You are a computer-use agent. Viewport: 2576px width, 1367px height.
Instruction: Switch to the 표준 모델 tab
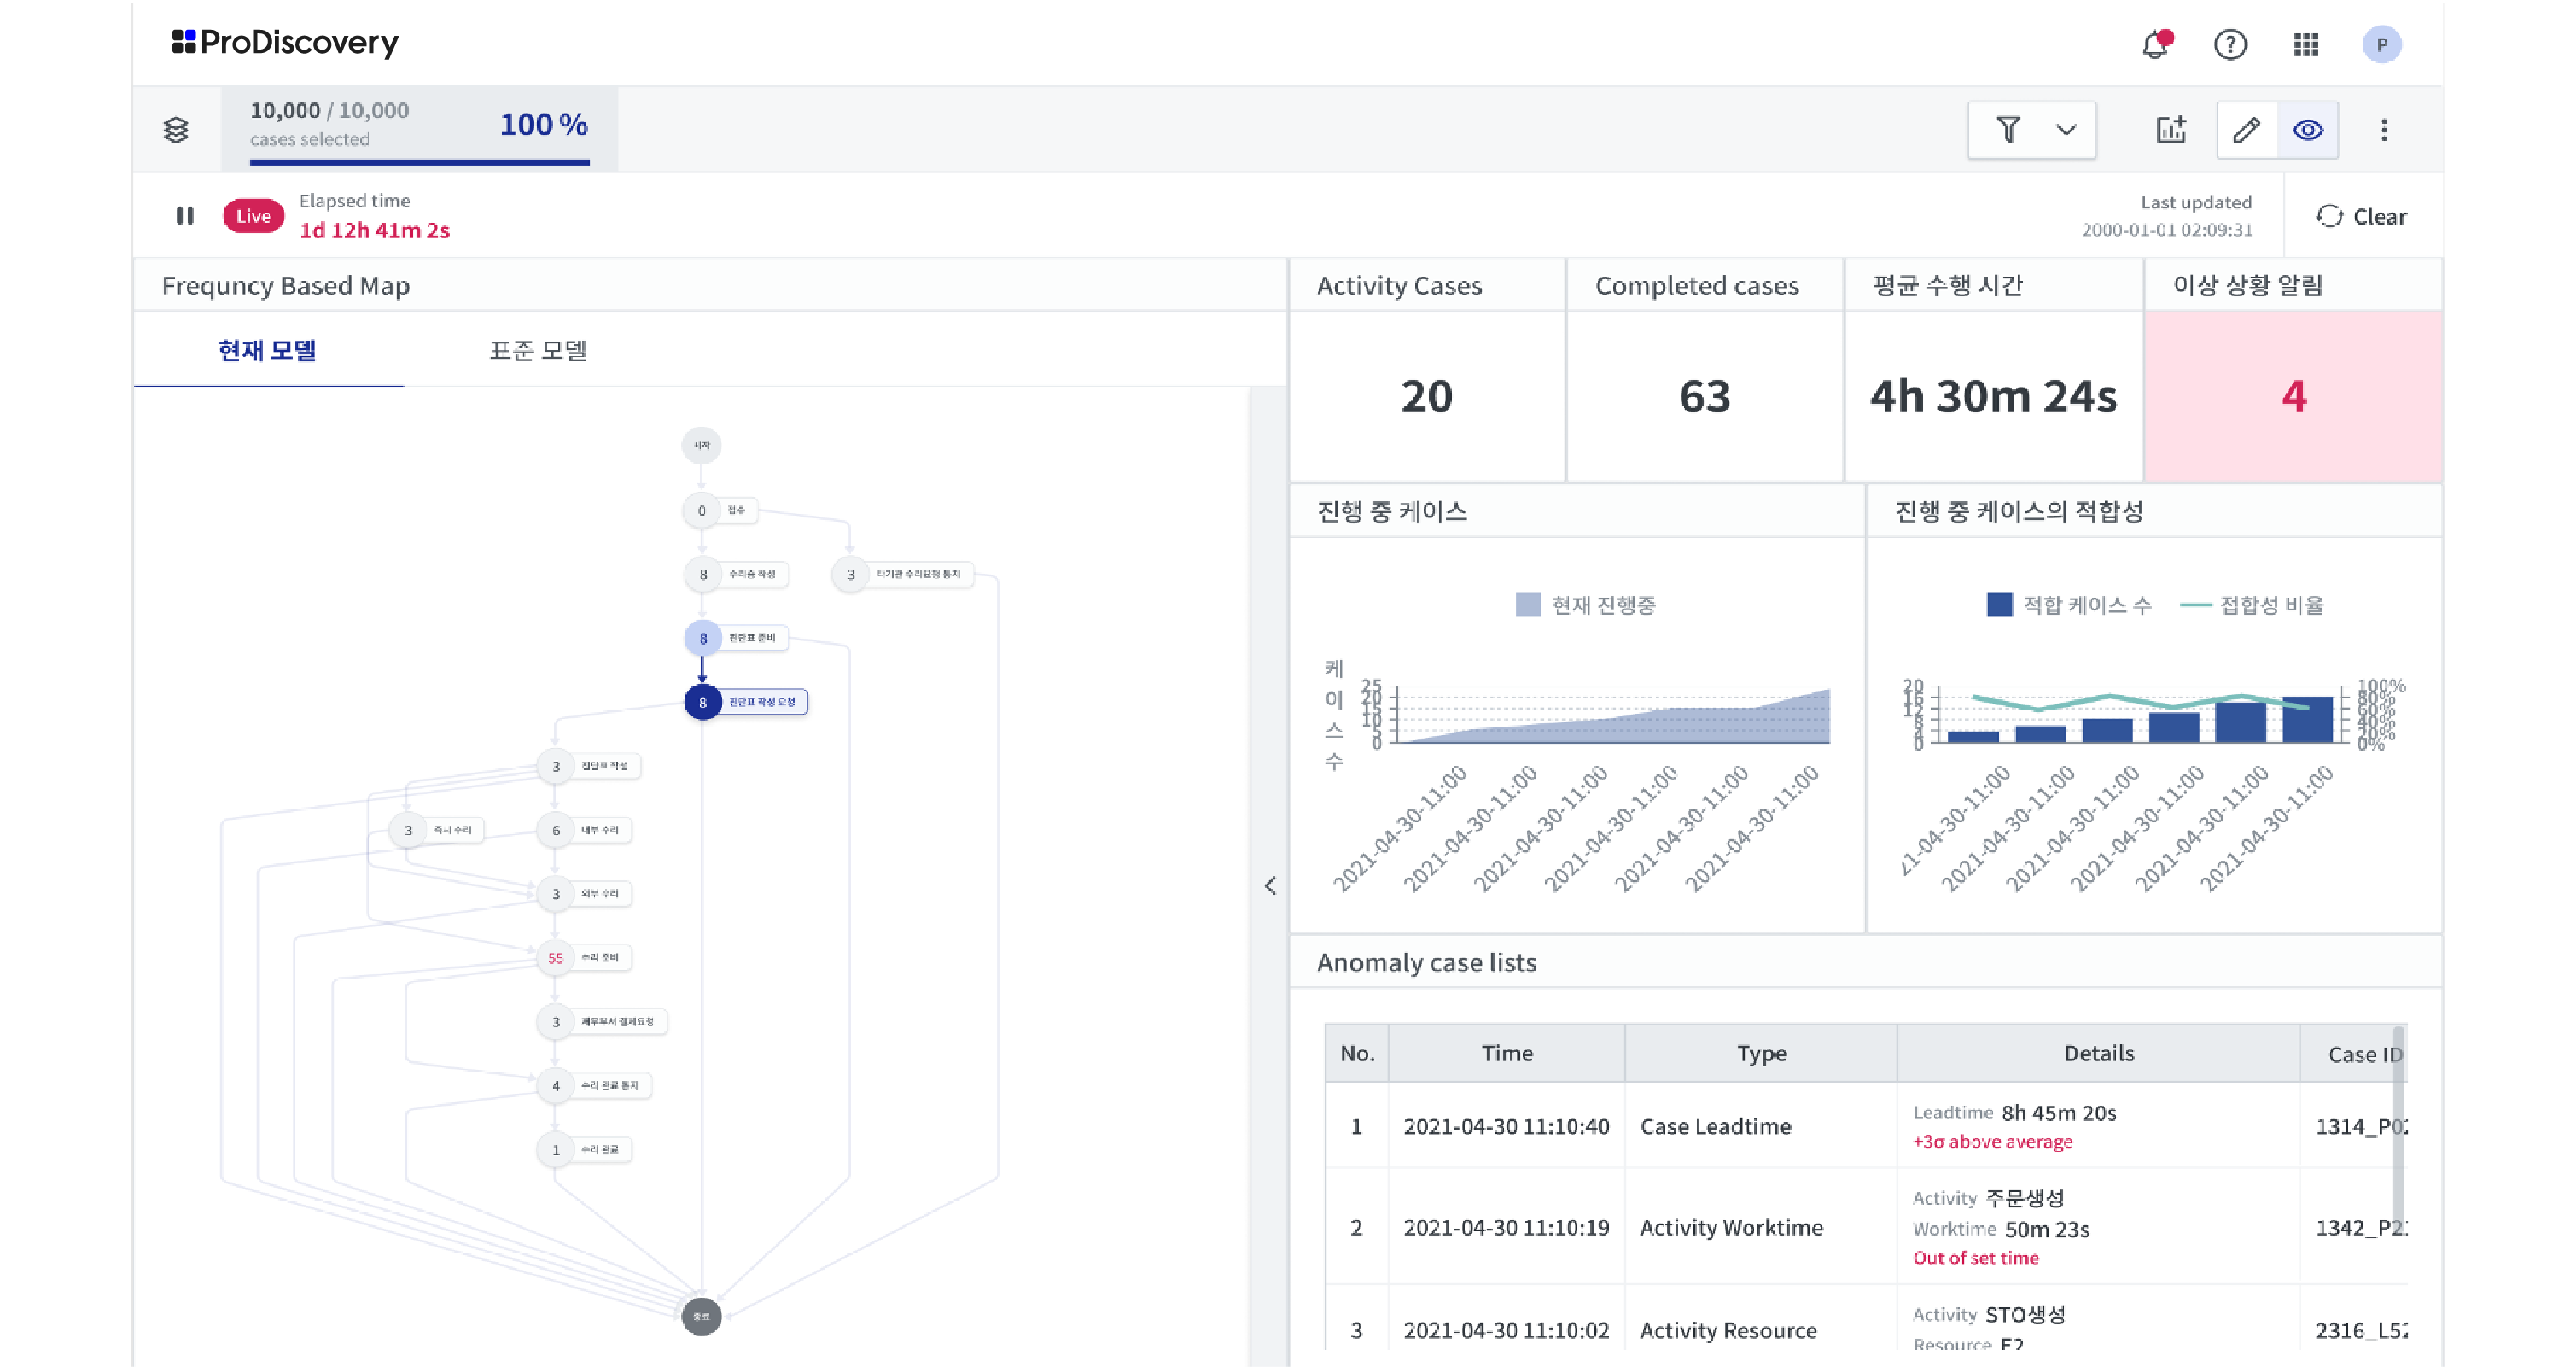coord(538,351)
